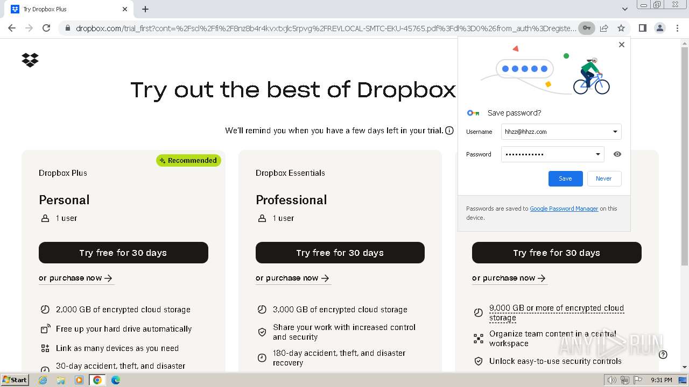Click the Username field hhzz@hhzz.com
This screenshot has height=387, width=689.
coord(561,132)
